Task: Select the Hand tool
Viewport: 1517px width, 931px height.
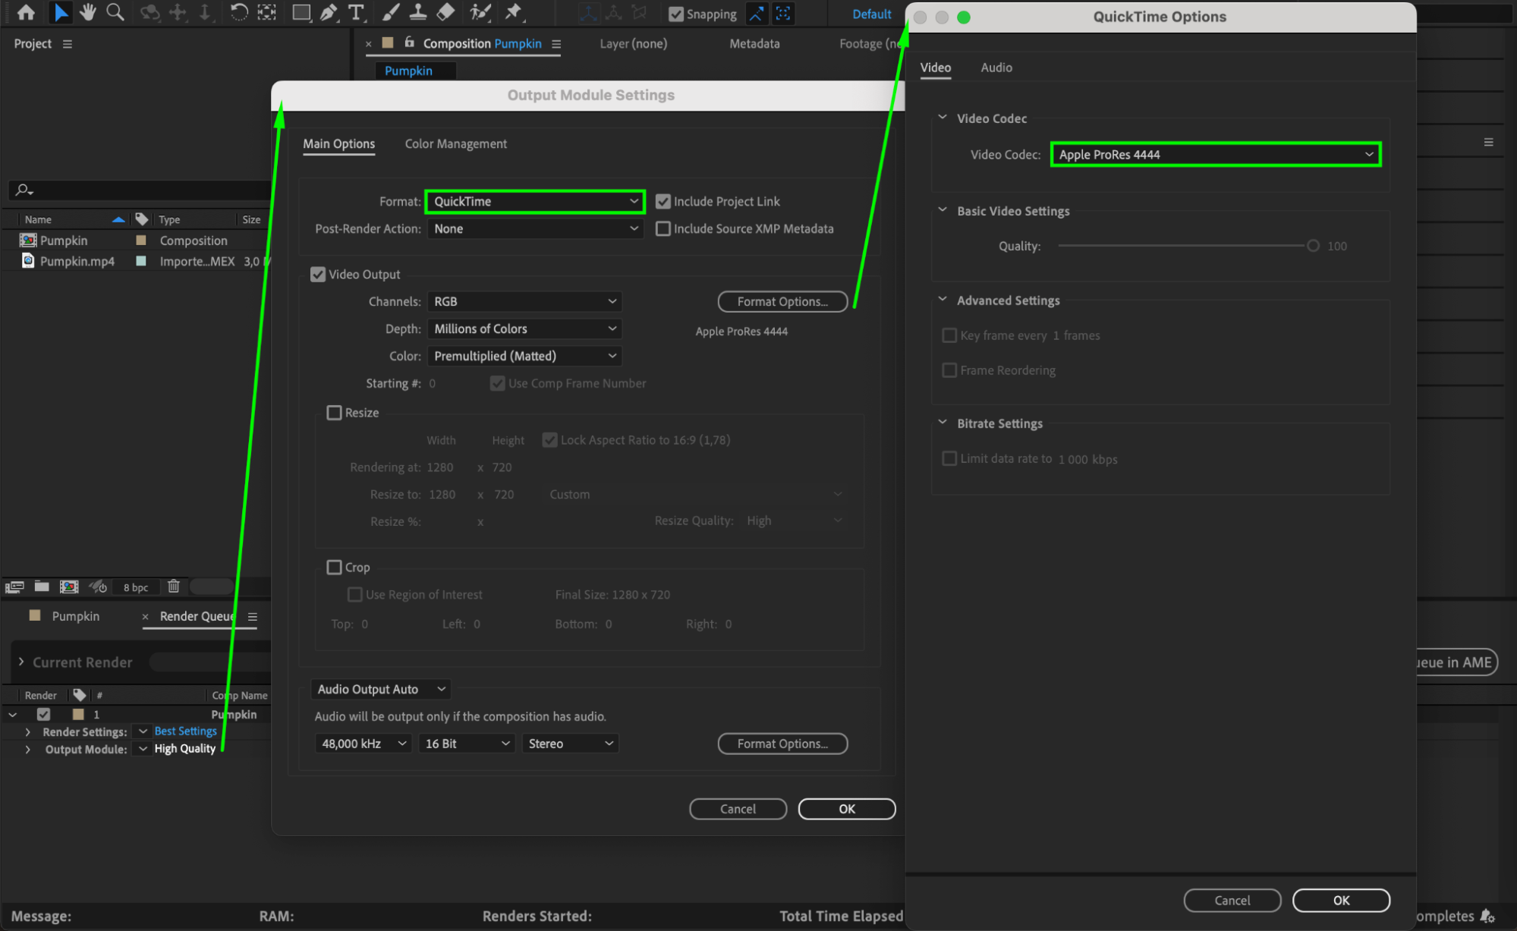Action: (88, 12)
